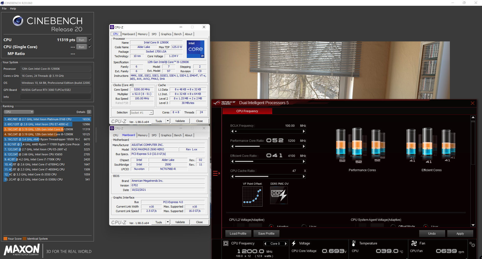Click the CPU-Z title bar icon in top window
This screenshot has width=482, height=259.
point(112,27)
